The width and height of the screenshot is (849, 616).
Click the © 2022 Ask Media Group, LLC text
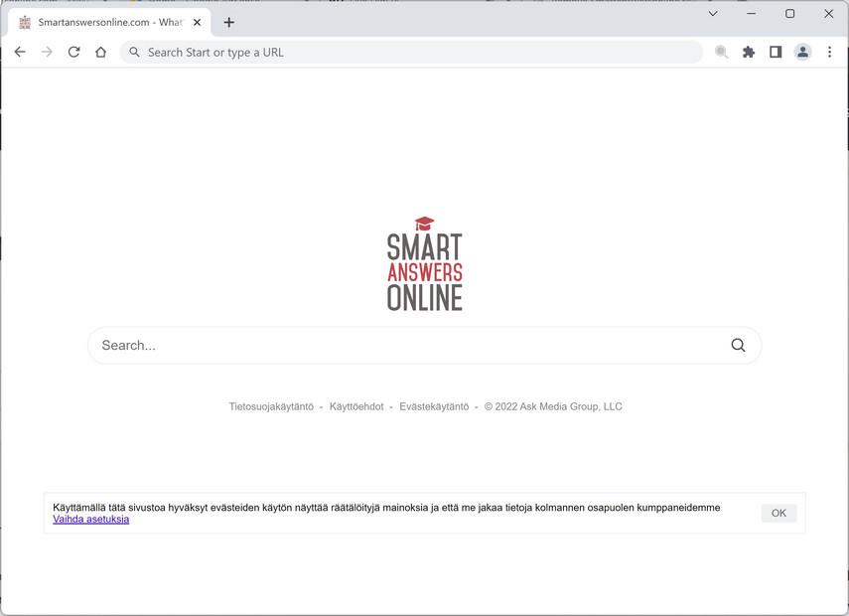[553, 406]
